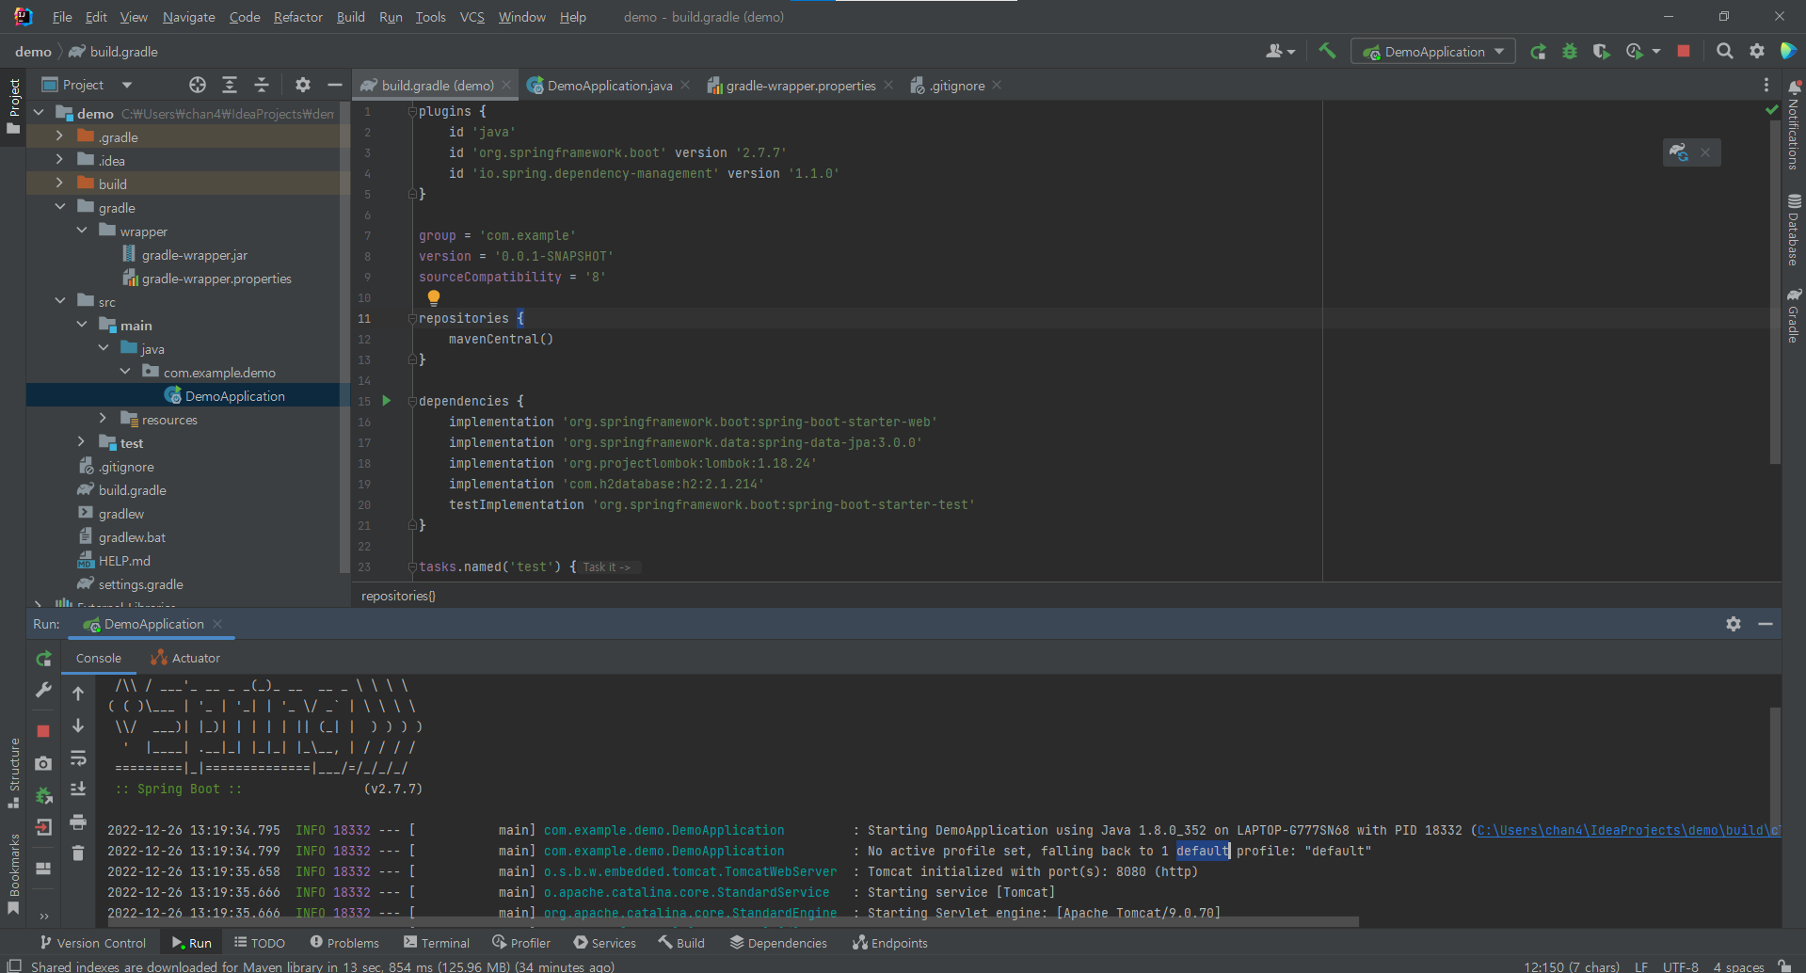The image size is (1806, 973).
Task: Expand the test folder
Action: tap(81, 442)
